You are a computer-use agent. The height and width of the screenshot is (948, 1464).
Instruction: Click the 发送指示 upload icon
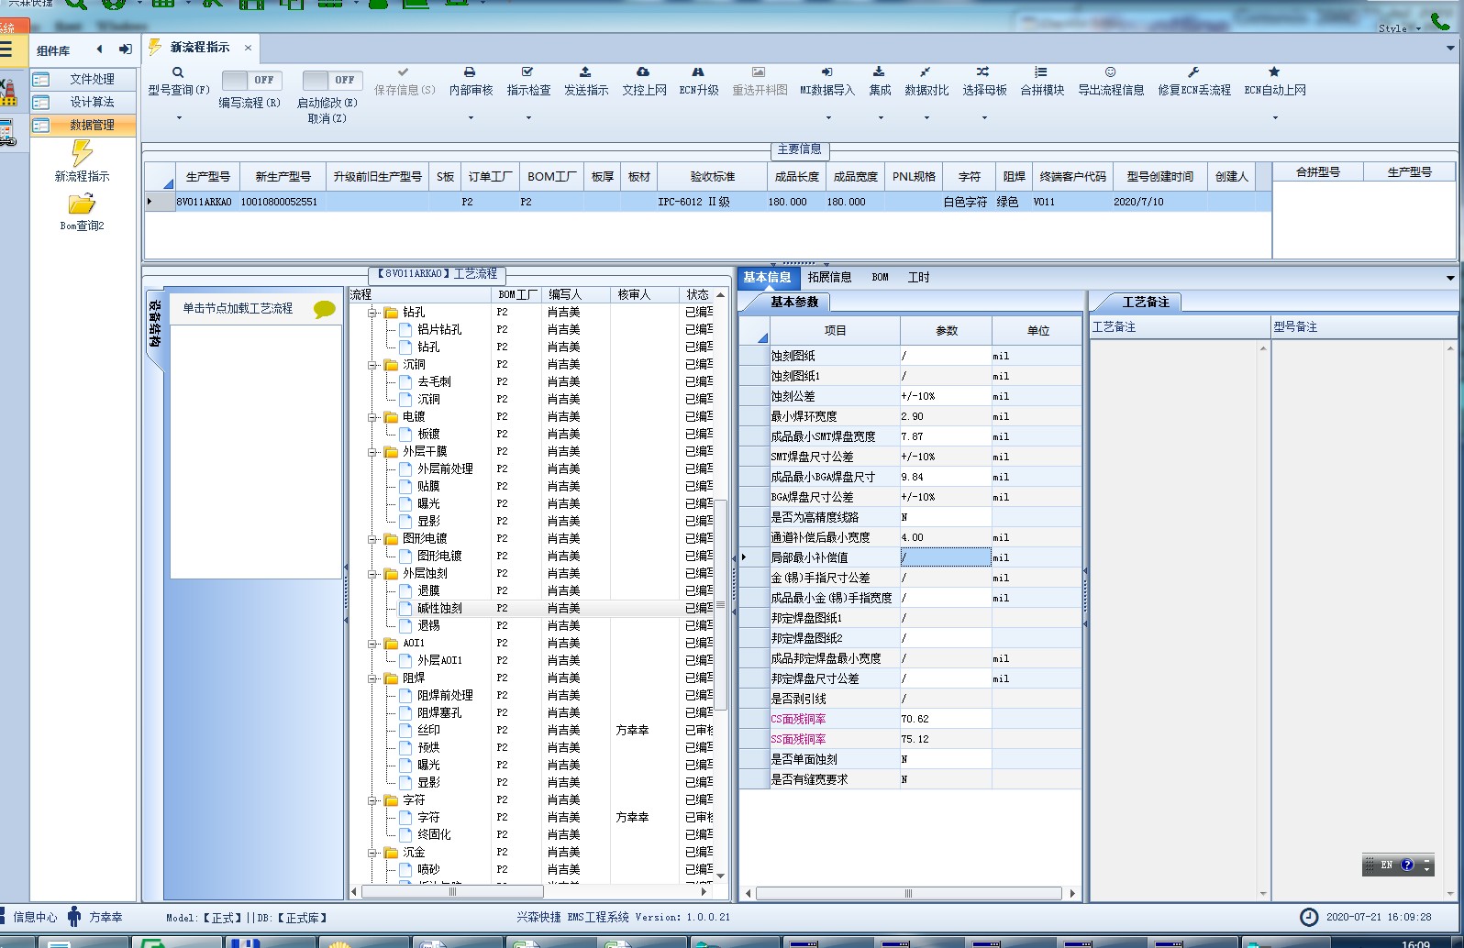point(585,72)
